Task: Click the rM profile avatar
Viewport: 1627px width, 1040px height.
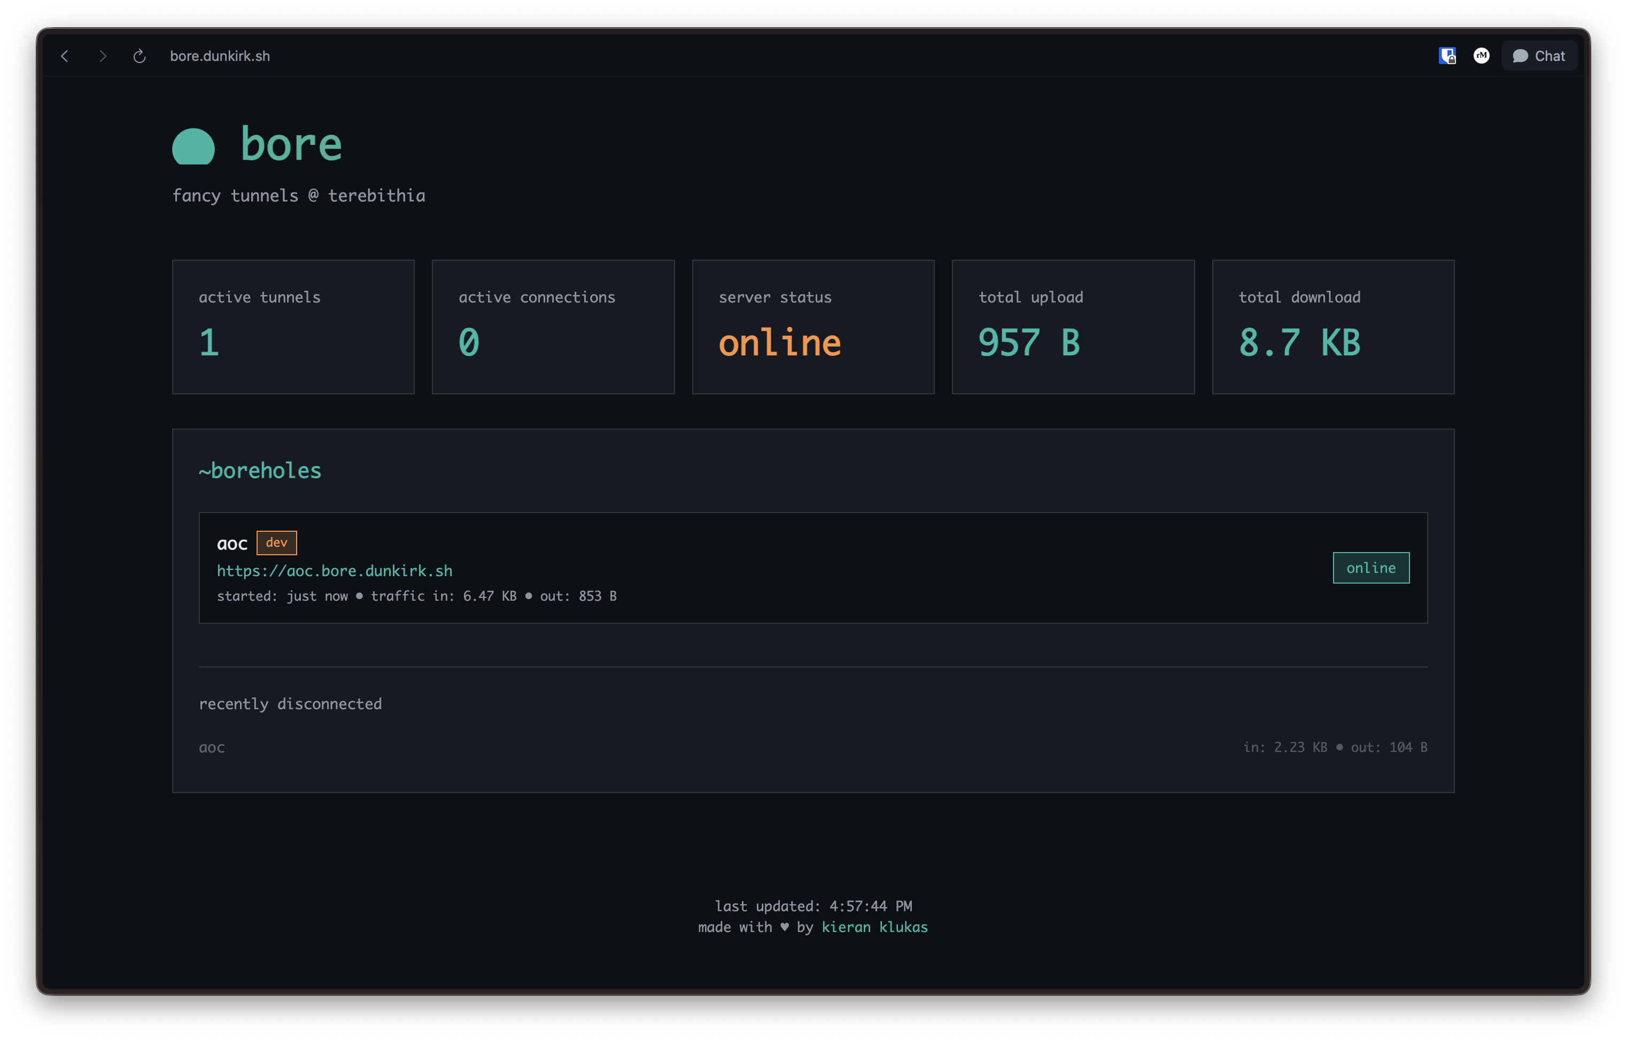Action: click(x=1481, y=56)
